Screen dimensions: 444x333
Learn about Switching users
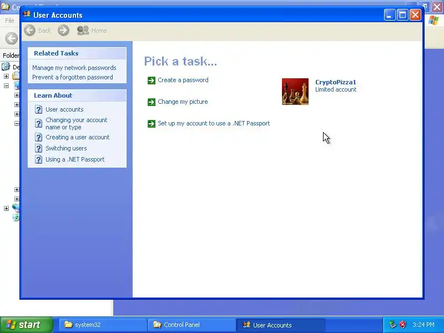(x=66, y=148)
